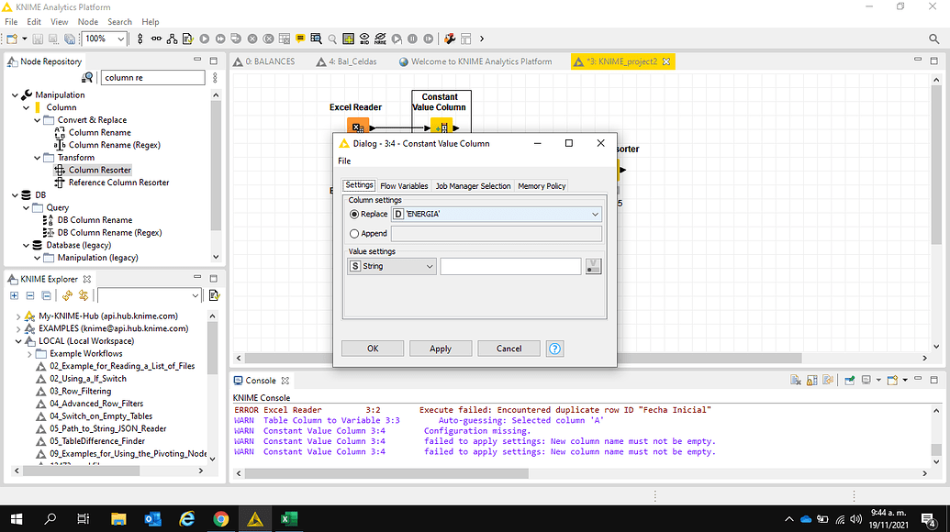Open the Memory Policy tab
The height and width of the screenshot is (532, 950).
tap(542, 186)
